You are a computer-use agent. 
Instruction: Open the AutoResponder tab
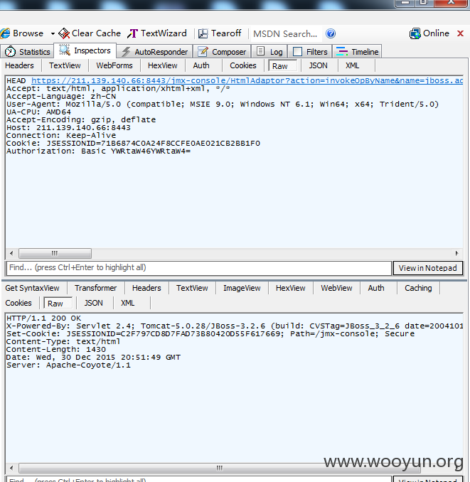coord(154,52)
